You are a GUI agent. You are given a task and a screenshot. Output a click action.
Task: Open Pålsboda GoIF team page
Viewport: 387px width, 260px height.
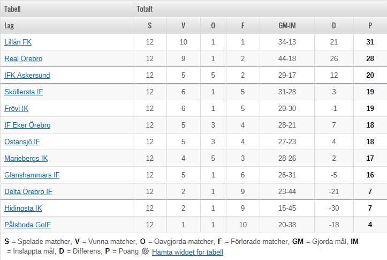click(x=28, y=225)
